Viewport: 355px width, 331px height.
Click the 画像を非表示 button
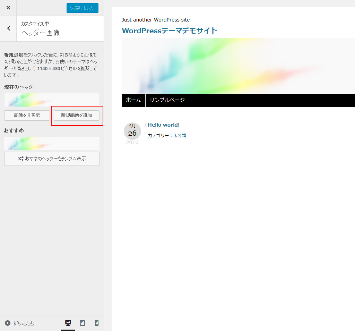27,115
